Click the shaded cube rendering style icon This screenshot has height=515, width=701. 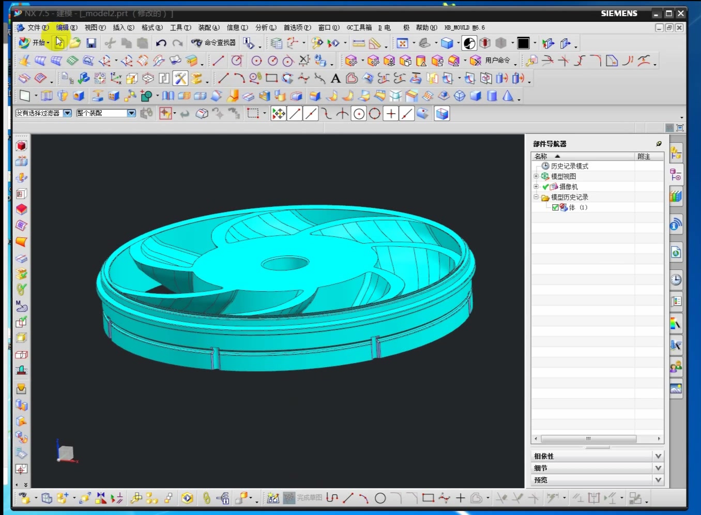click(x=447, y=43)
